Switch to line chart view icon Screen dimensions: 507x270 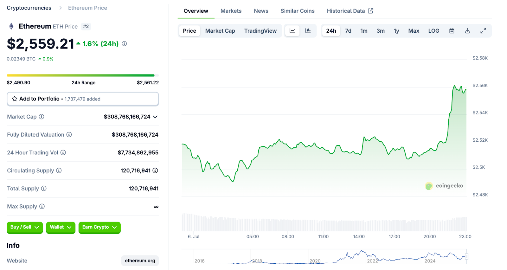pyautogui.click(x=292, y=31)
